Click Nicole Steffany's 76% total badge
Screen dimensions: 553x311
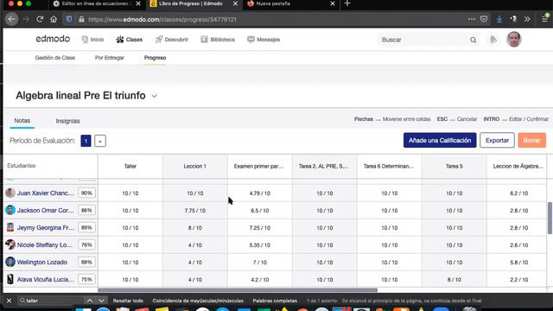click(x=86, y=245)
